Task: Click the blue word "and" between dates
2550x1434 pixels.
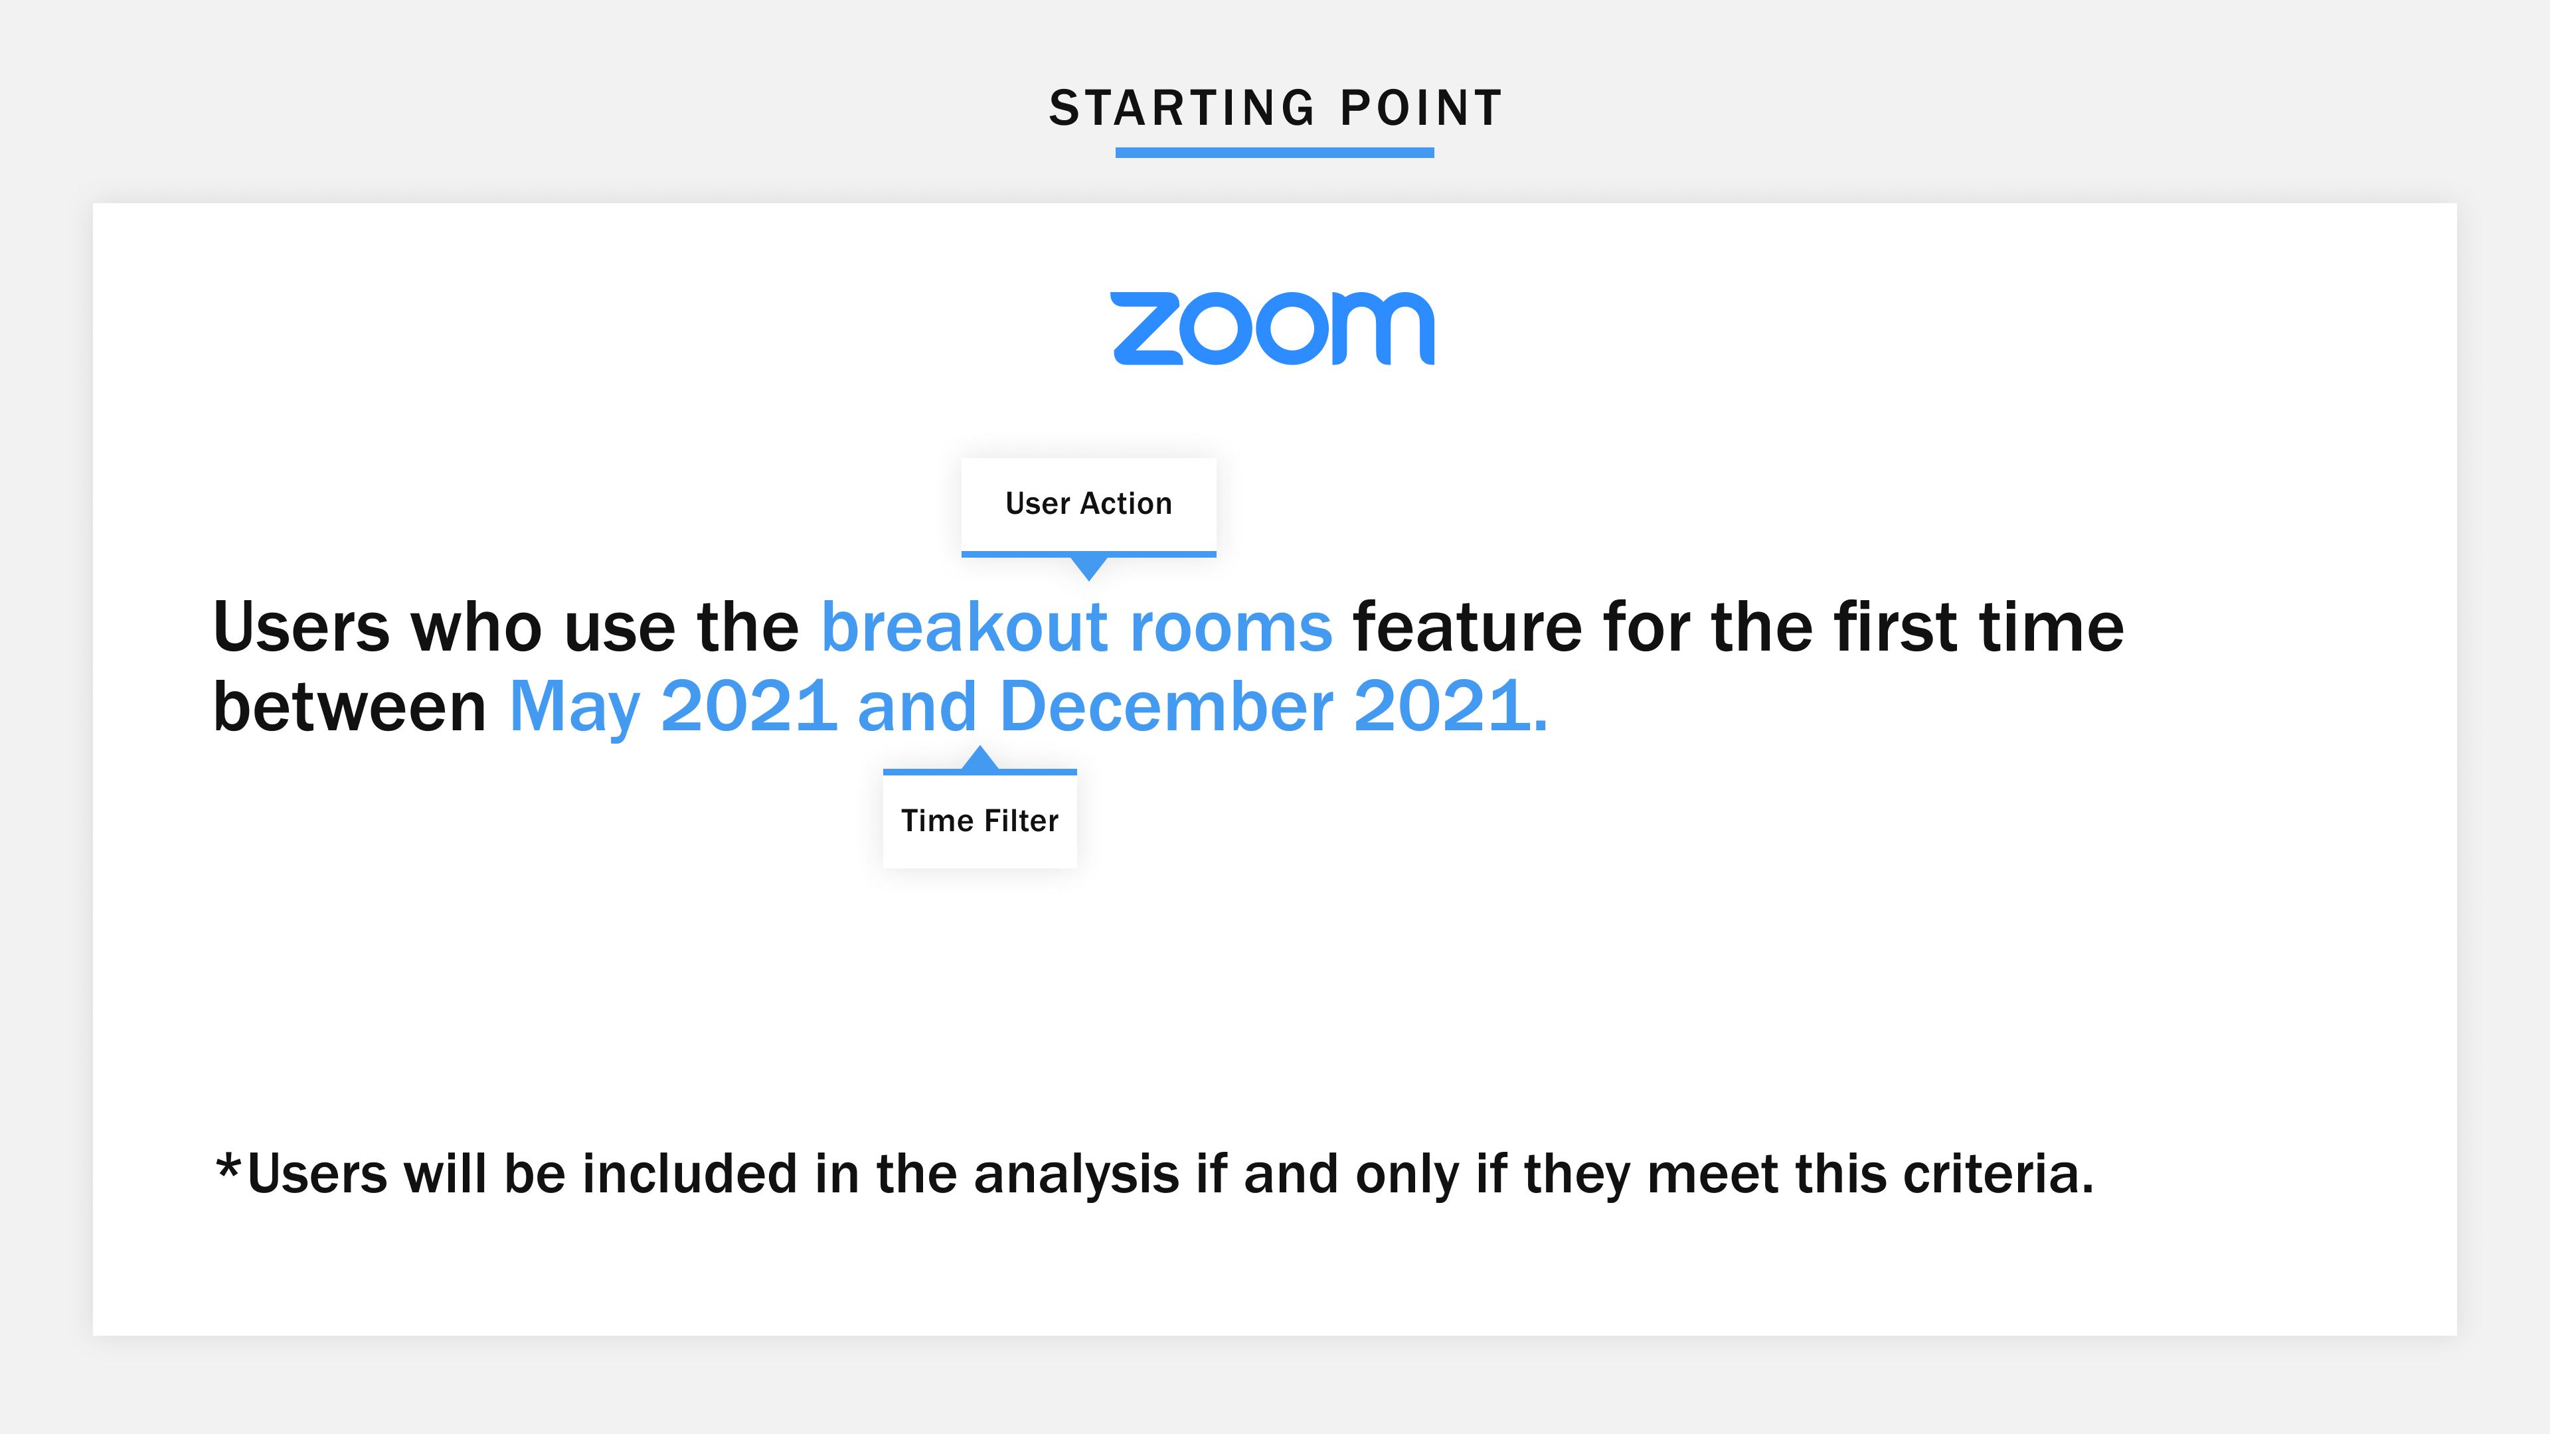Action: tap(918, 706)
